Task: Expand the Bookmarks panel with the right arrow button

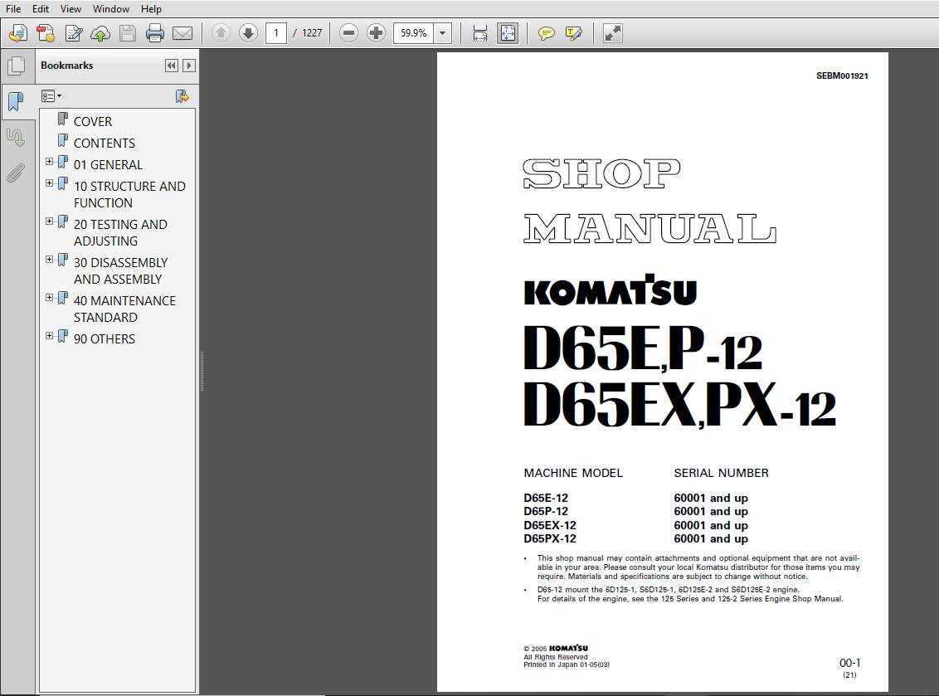Action: 188,66
